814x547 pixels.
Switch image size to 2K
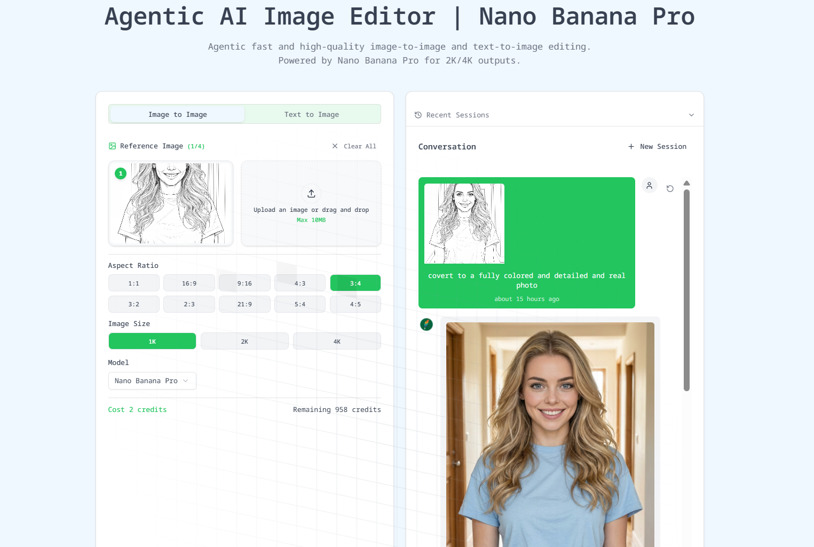pos(244,341)
